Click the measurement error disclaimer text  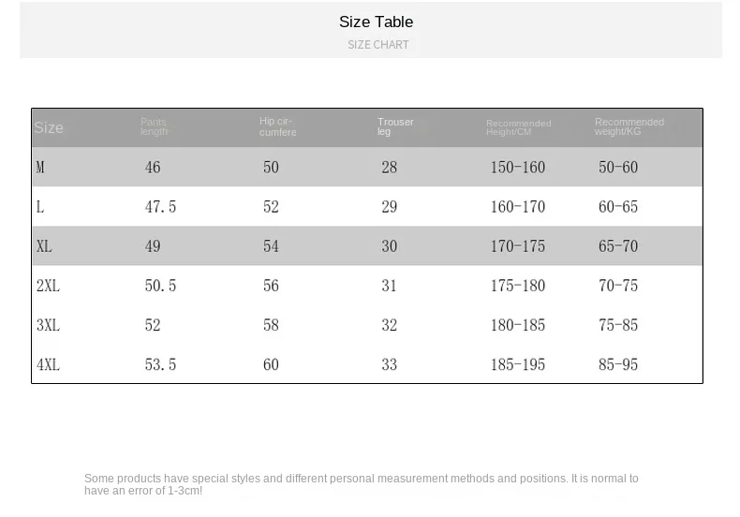[x=361, y=484]
